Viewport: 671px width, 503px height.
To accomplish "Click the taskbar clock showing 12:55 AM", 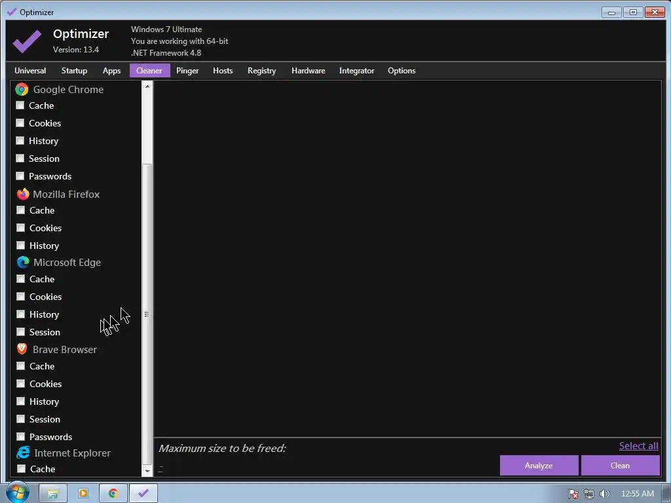I will [x=637, y=494].
